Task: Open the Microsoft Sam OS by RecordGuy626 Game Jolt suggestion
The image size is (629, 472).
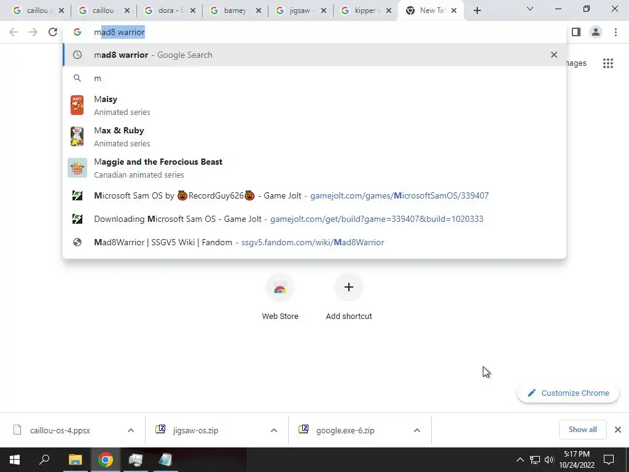Action: [x=314, y=195]
